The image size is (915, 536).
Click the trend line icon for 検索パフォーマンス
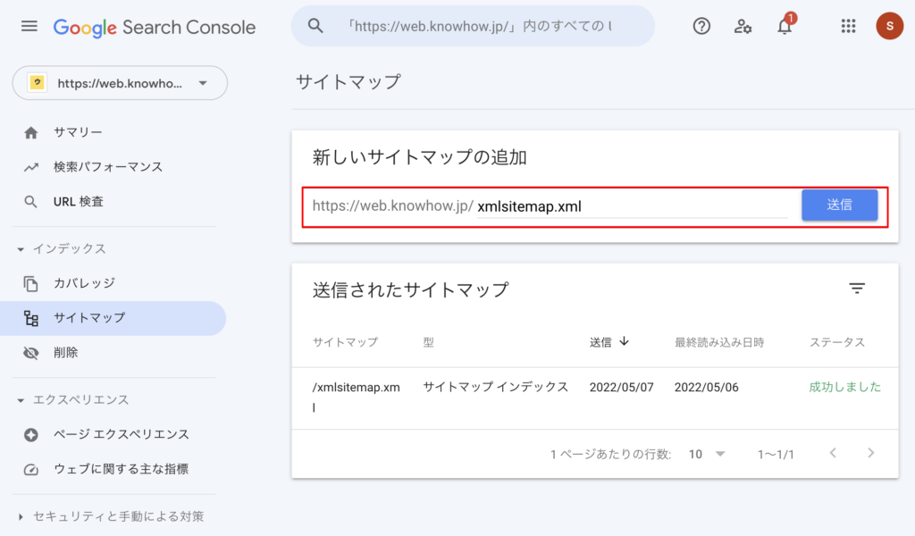pos(31,167)
